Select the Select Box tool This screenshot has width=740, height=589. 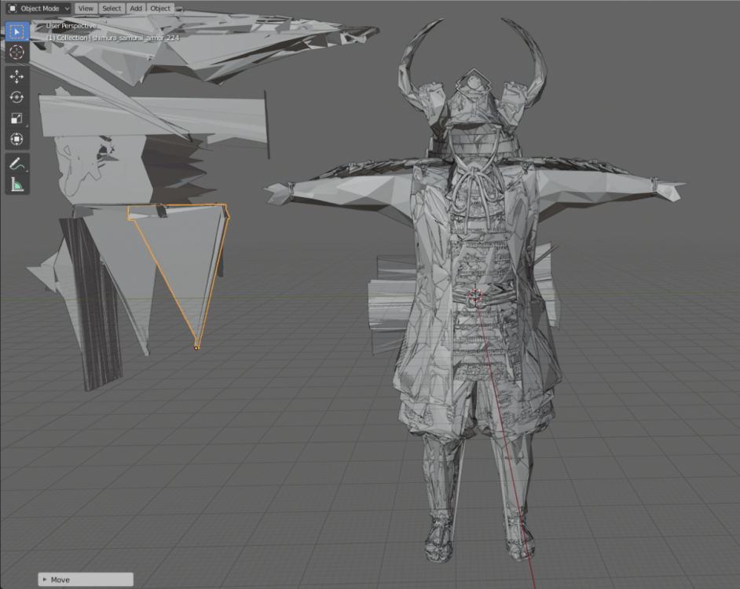pyautogui.click(x=17, y=31)
